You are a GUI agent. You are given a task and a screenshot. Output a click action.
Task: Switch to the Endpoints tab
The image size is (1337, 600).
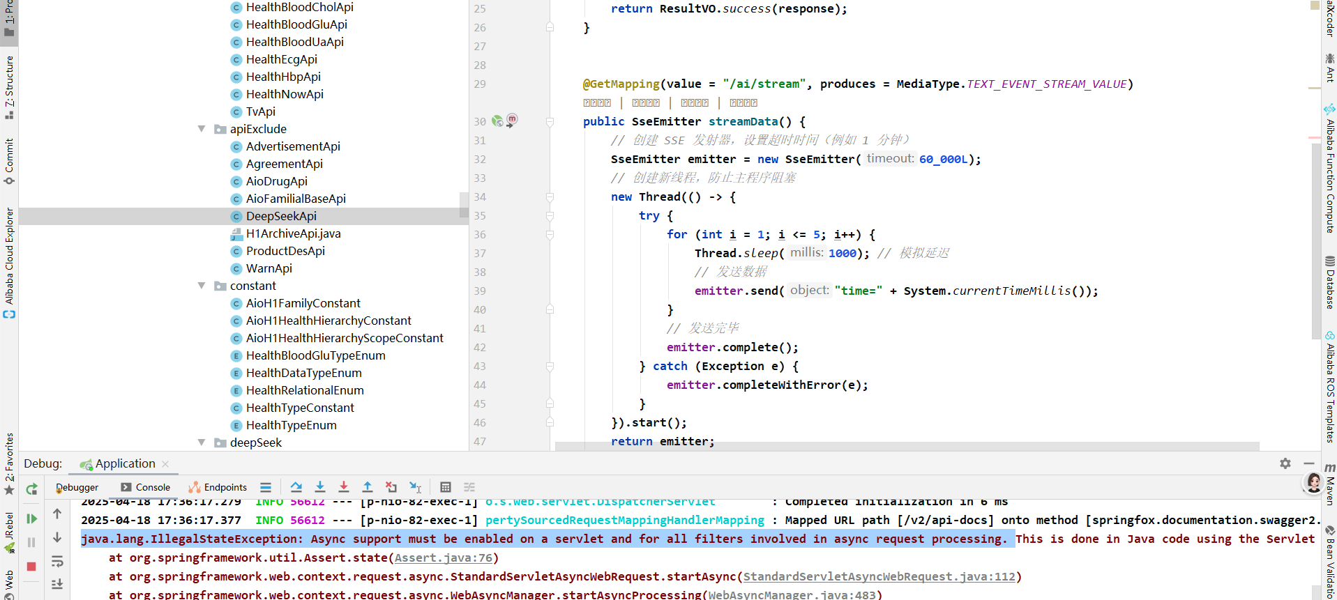[x=218, y=487]
